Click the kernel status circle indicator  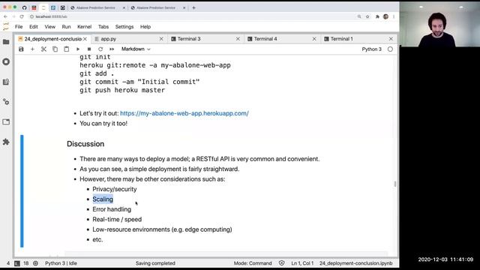point(390,49)
